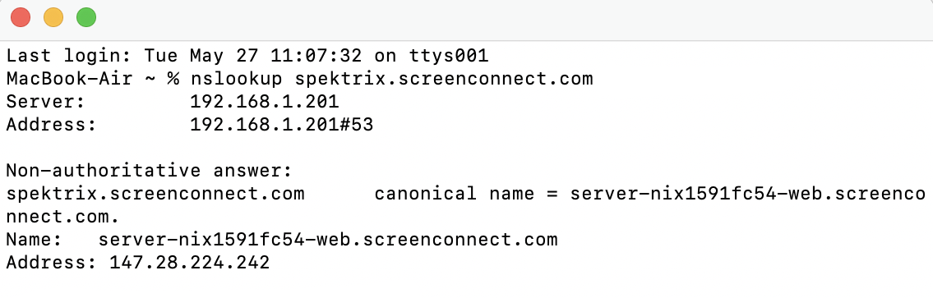This screenshot has width=933, height=298.
Task: Click the 'Non-authoritative answer:' line
Action: [x=150, y=171]
